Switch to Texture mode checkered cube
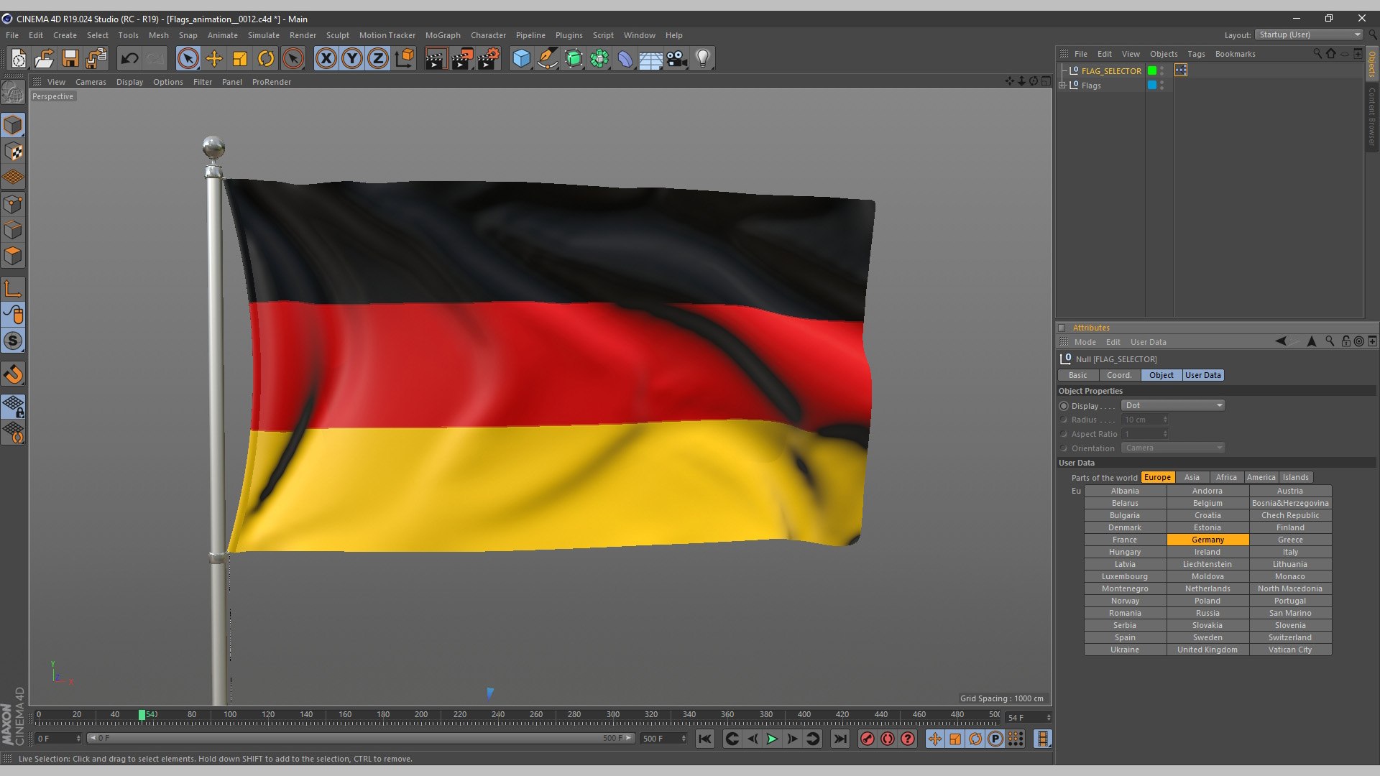 13,151
